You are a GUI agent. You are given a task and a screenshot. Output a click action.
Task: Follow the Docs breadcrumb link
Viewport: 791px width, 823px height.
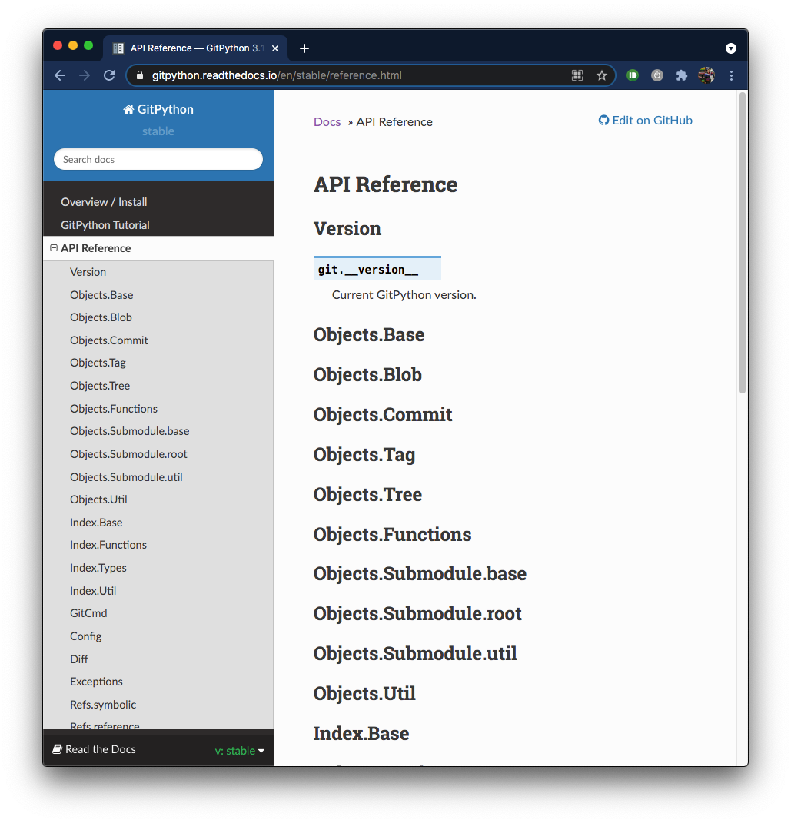pyautogui.click(x=327, y=121)
